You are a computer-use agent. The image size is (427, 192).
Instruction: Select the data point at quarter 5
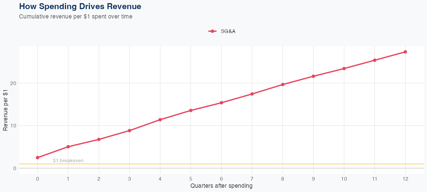(191, 110)
